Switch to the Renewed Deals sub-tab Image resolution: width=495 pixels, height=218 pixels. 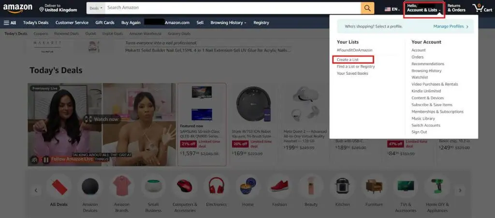pyautogui.click(x=66, y=34)
